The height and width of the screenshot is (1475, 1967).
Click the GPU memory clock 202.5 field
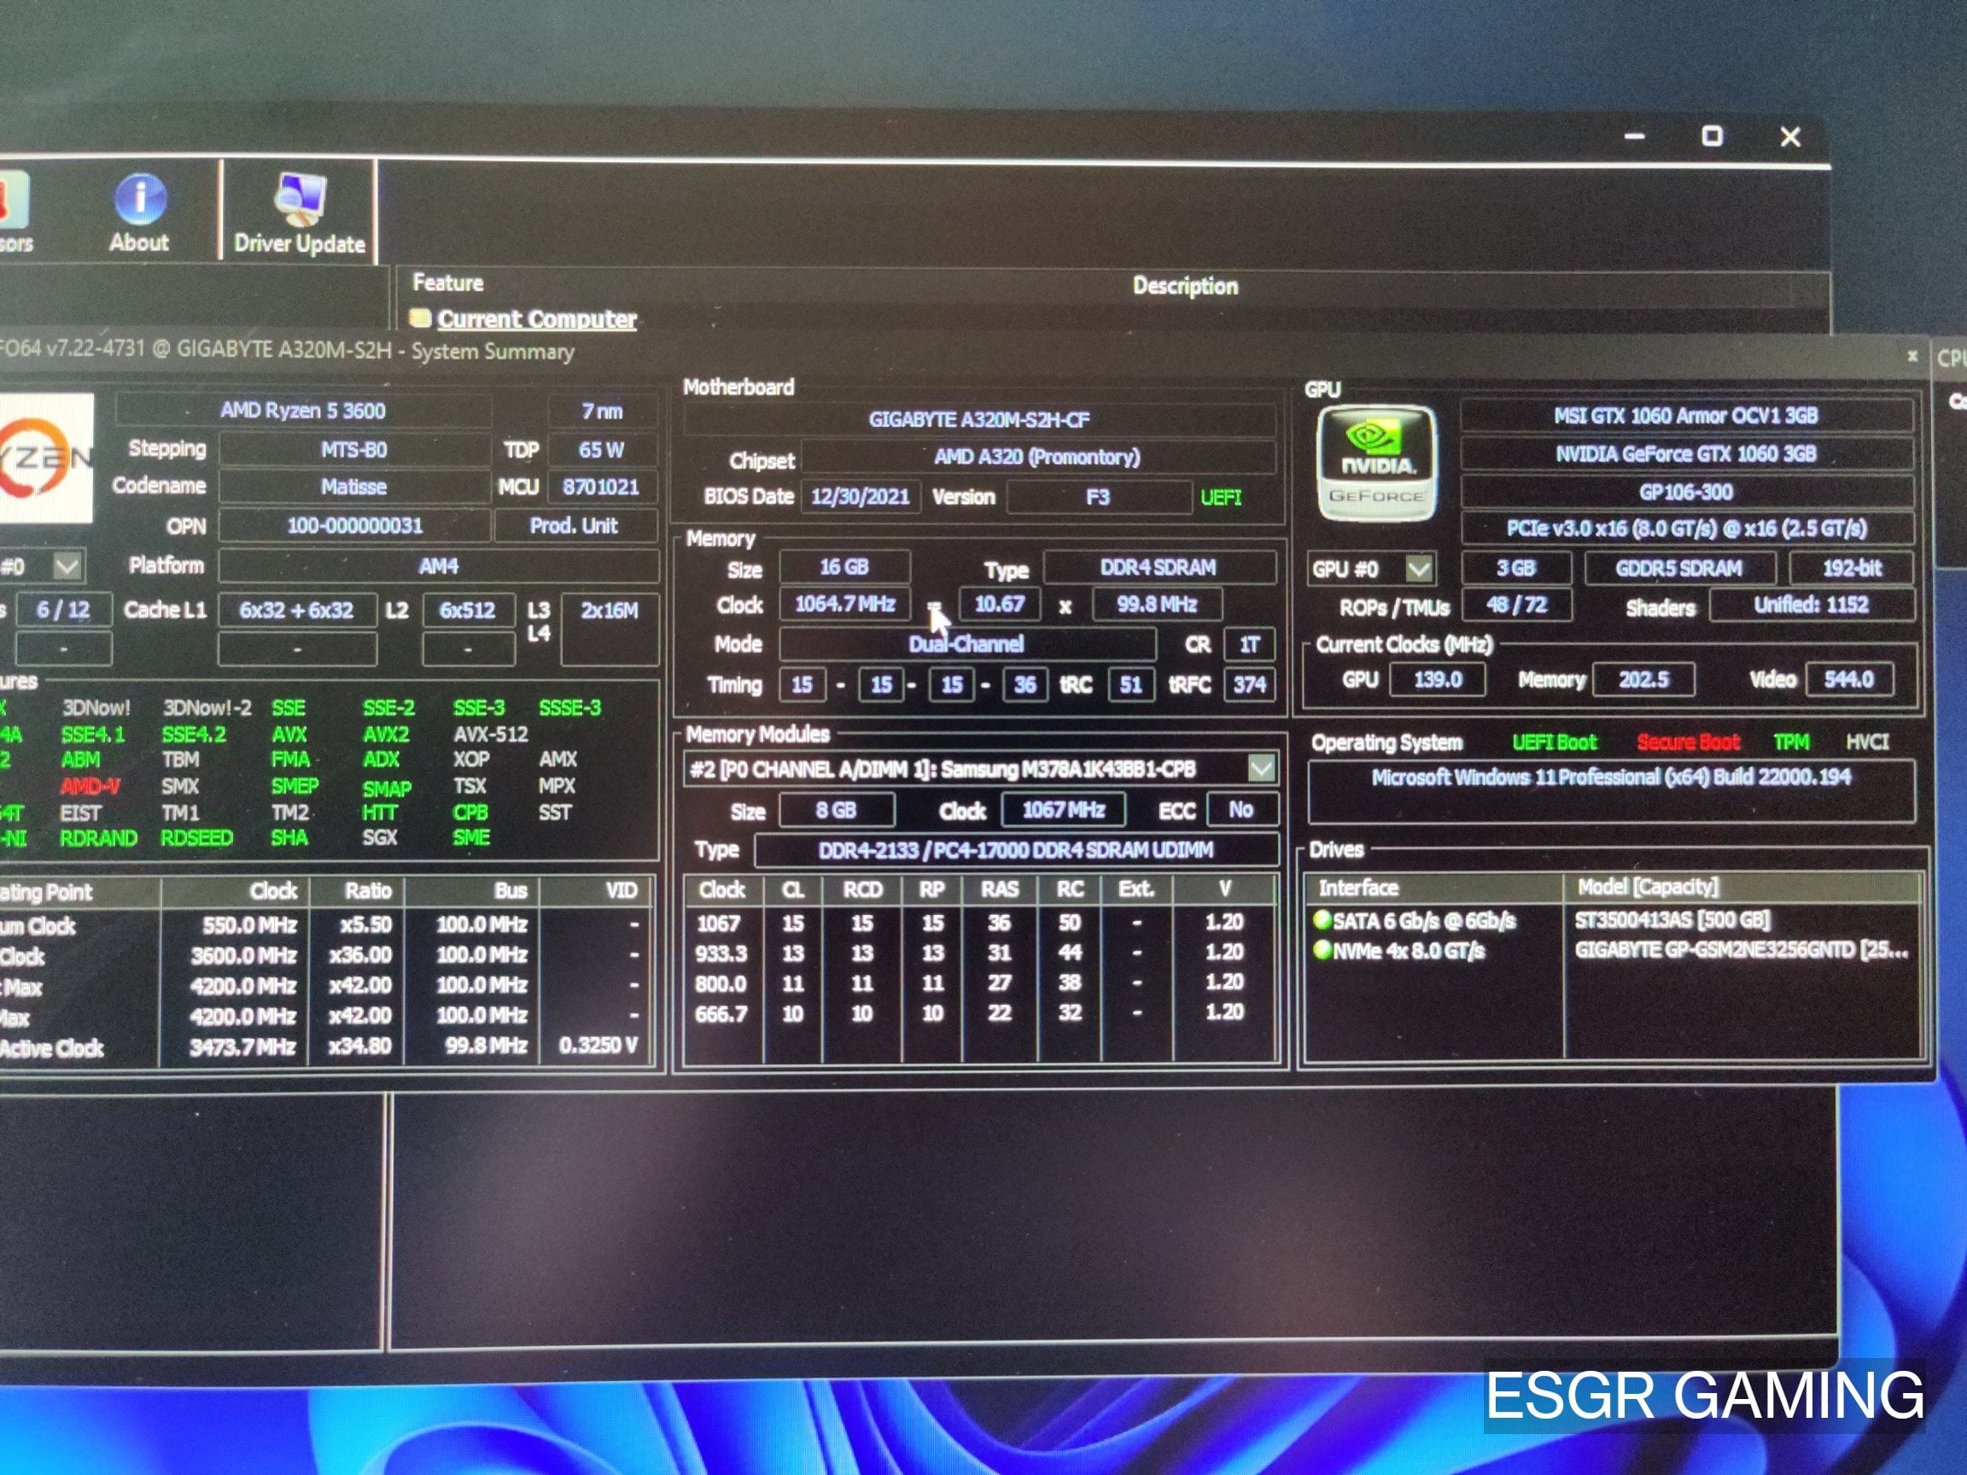(x=1643, y=680)
